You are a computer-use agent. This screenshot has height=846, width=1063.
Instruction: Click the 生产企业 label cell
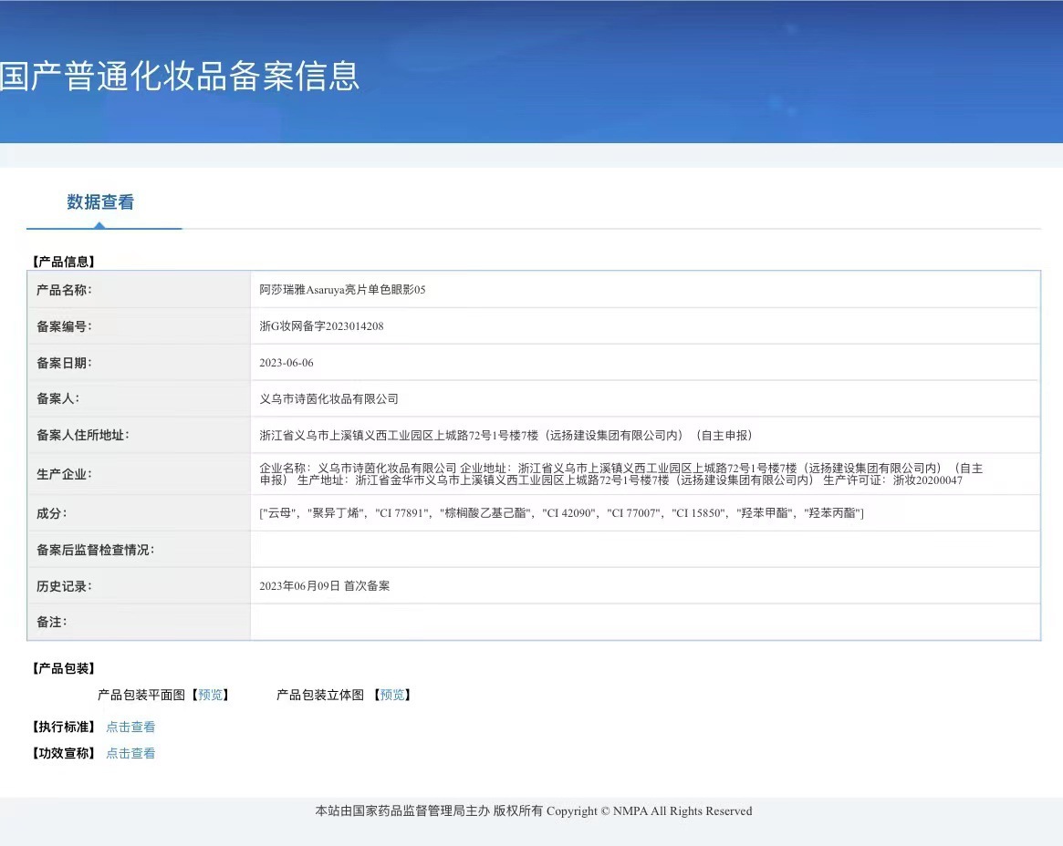coord(139,474)
